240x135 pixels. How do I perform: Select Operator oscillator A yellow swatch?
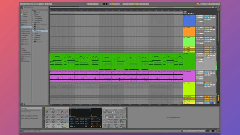(x=67, y=126)
